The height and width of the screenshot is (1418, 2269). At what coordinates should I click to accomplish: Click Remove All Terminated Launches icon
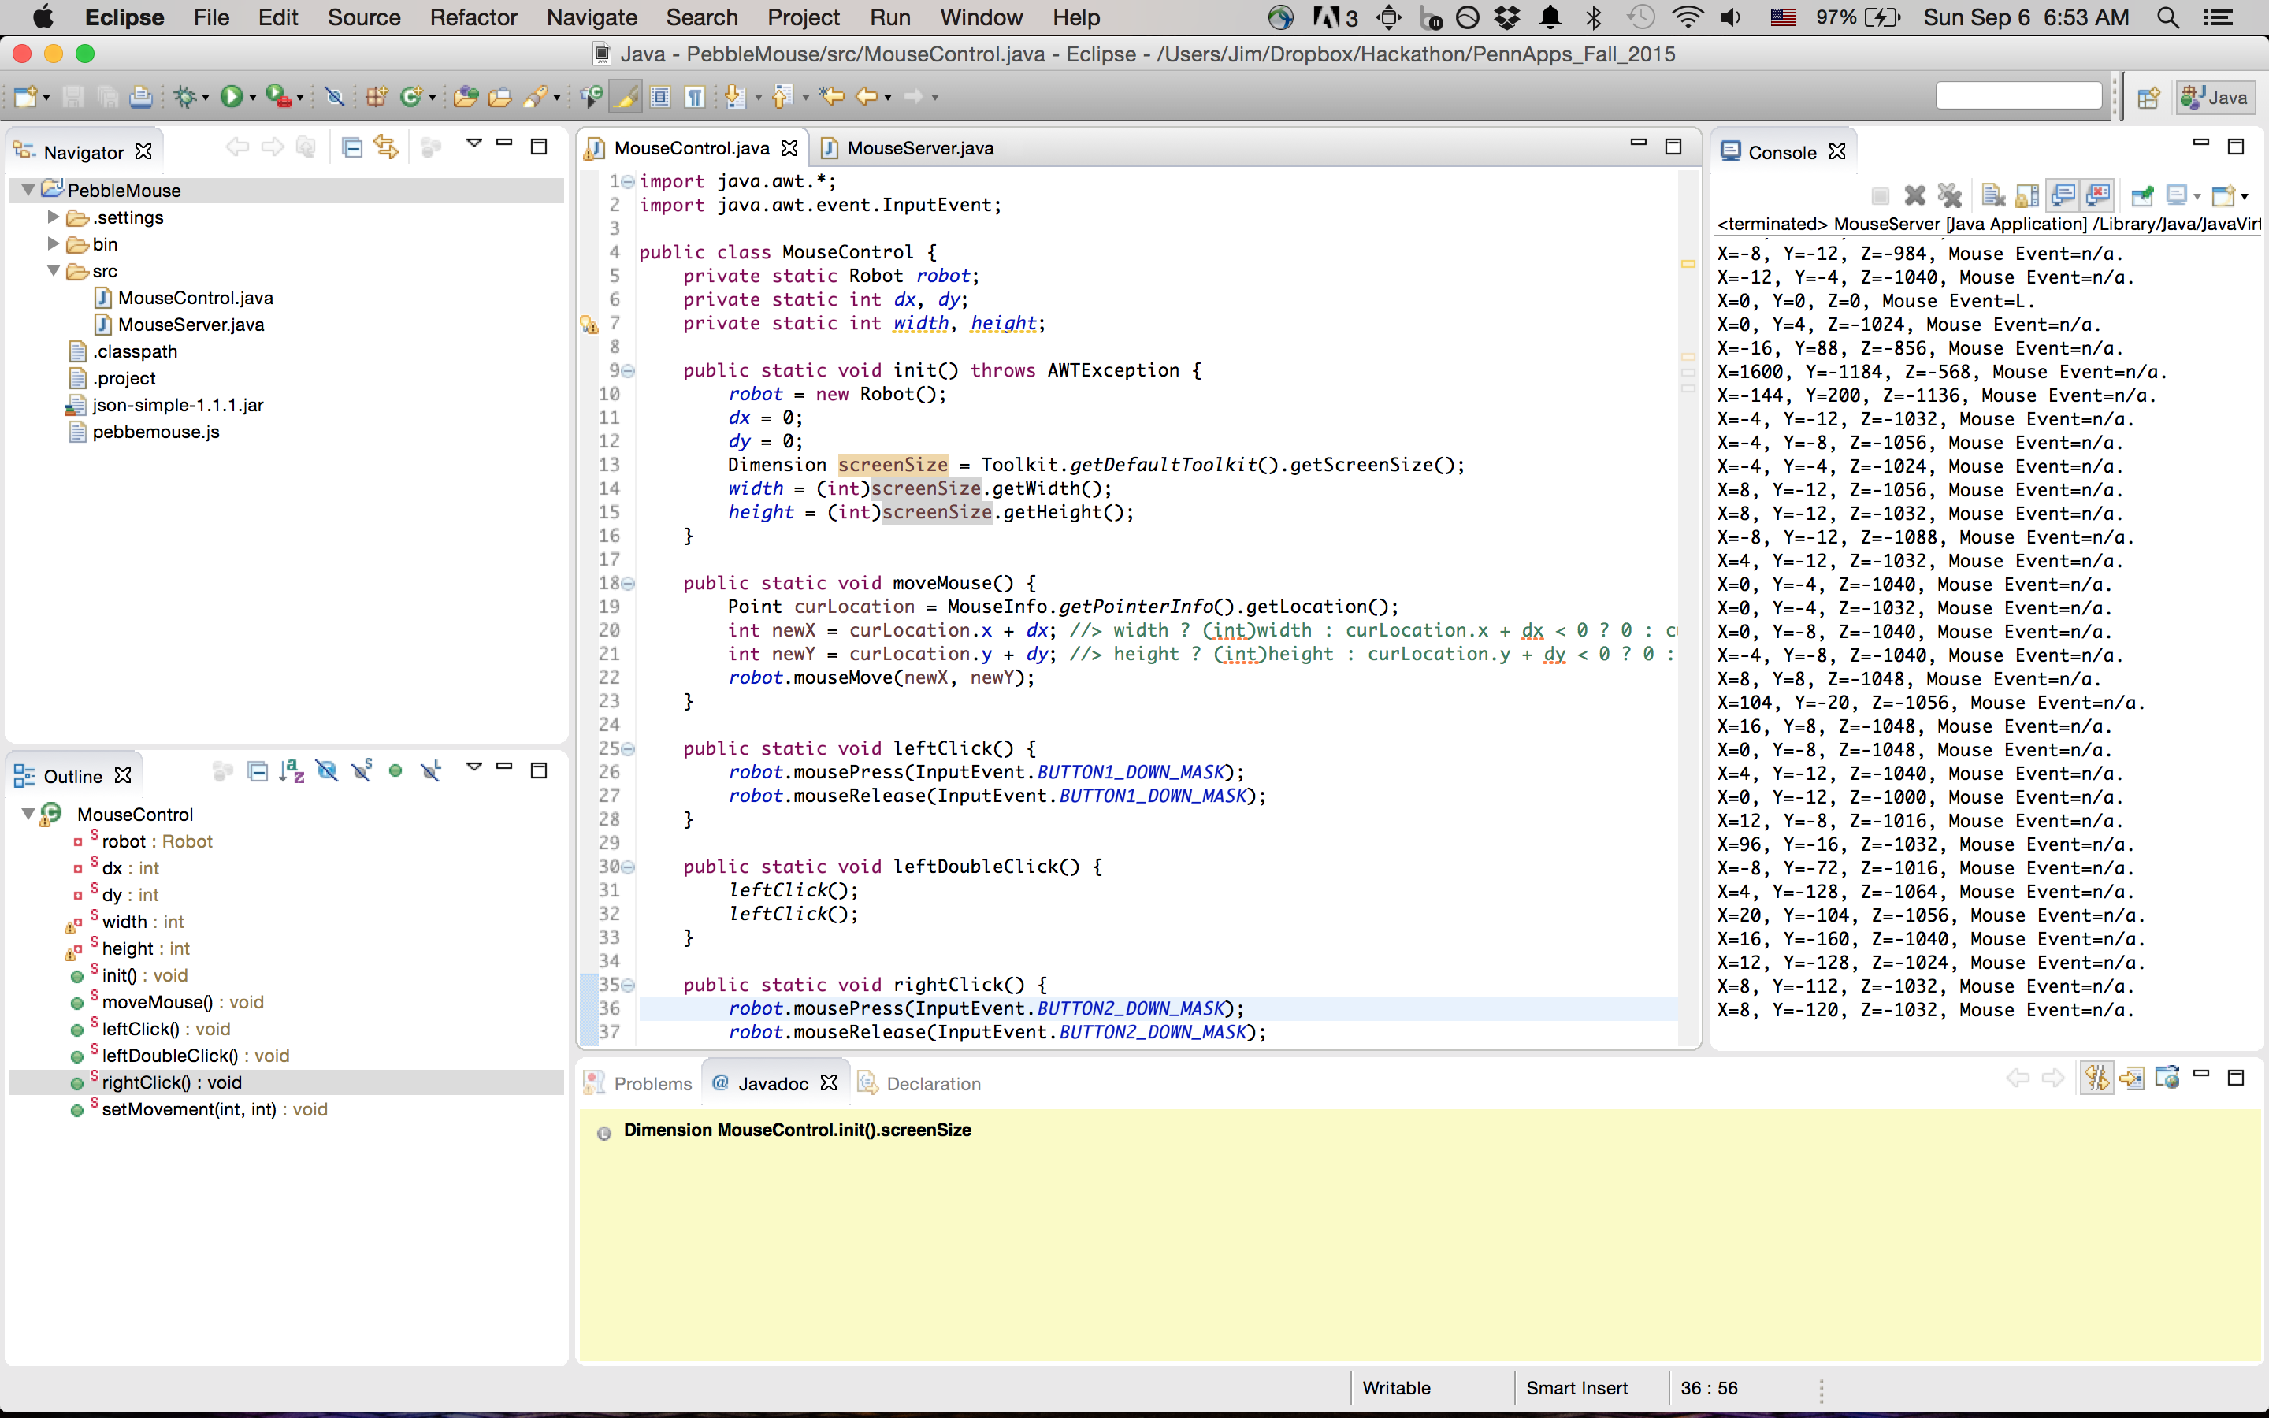pos(1950,195)
